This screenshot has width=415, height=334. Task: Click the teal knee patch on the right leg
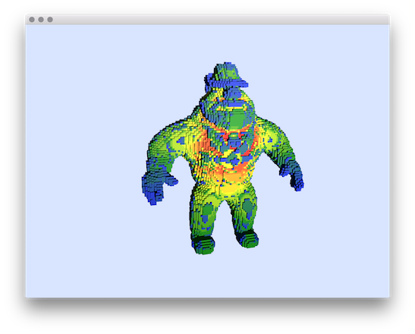point(248,206)
